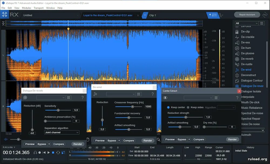Expand the chevron below Voice De-noise
The width and height of the screenshot is (270, 164).
tap(263, 130)
